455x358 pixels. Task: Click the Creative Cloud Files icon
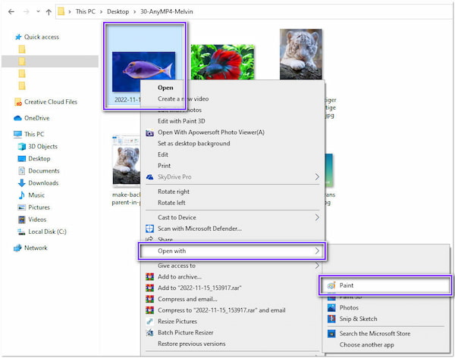click(18, 101)
